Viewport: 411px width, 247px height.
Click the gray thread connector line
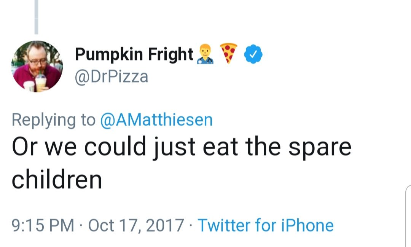37,17
